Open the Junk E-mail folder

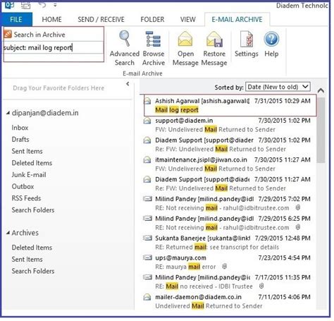(29, 175)
